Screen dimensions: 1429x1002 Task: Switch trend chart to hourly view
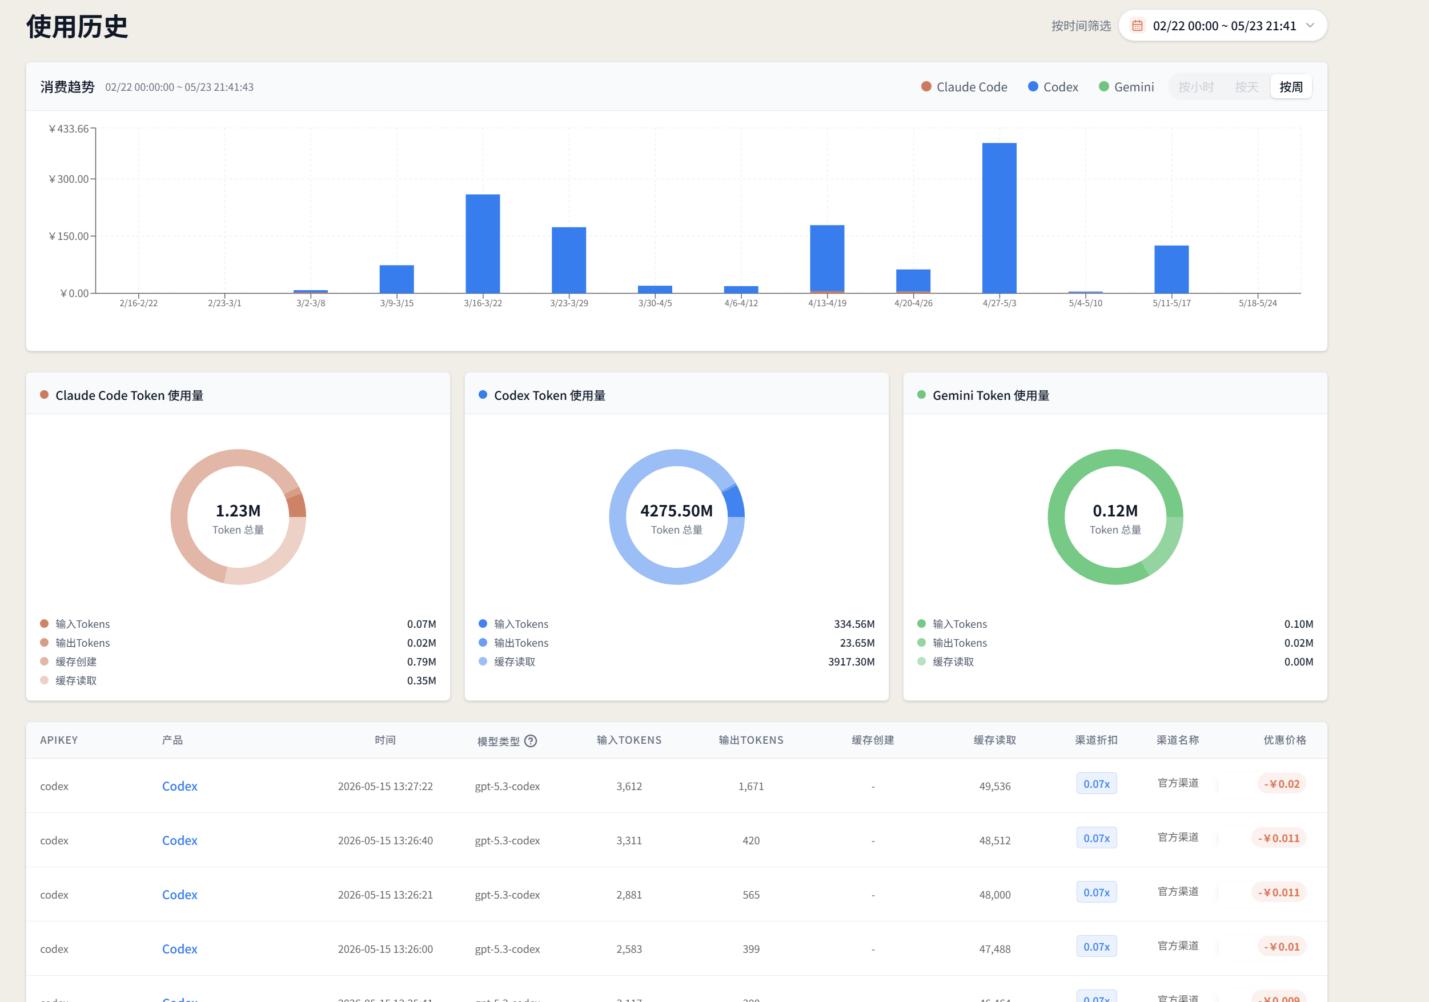[x=1195, y=86]
